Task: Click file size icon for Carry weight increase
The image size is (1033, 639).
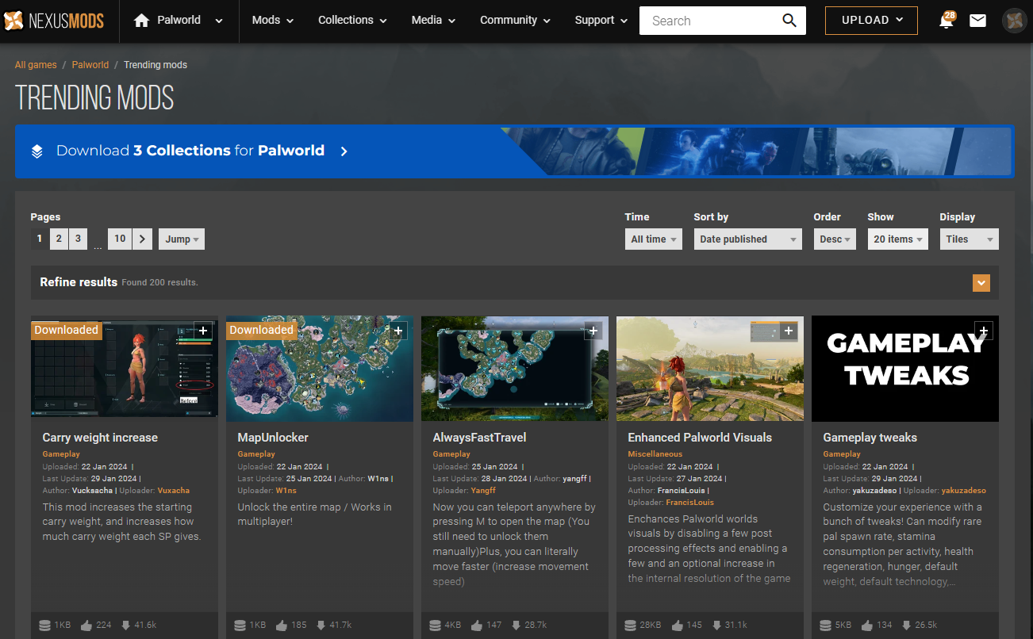Action: pyautogui.click(x=44, y=626)
